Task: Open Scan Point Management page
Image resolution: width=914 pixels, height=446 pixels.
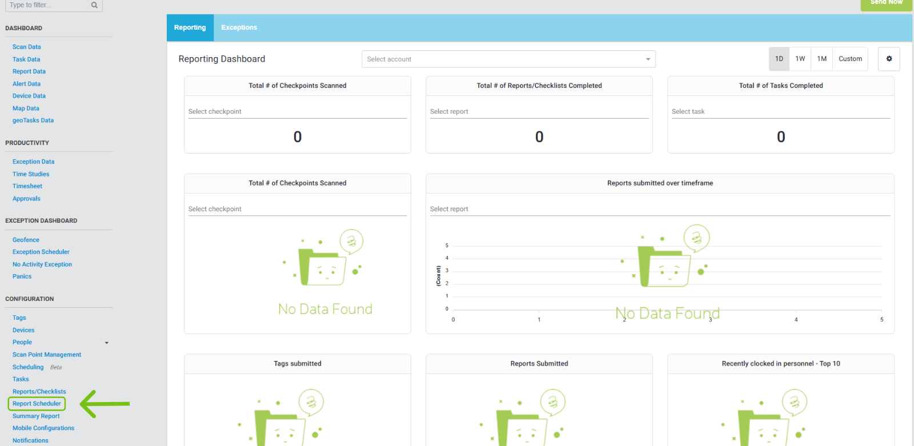Action: [47, 355]
